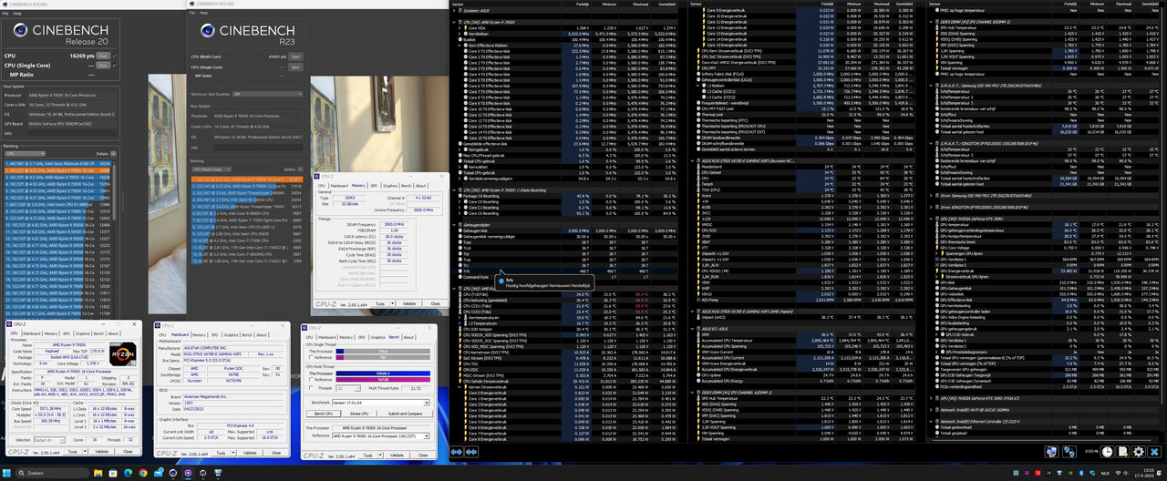
Task: Select the orange 41691 row in the R23 ranking
Action: pyautogui.click(x=248, y=178)
